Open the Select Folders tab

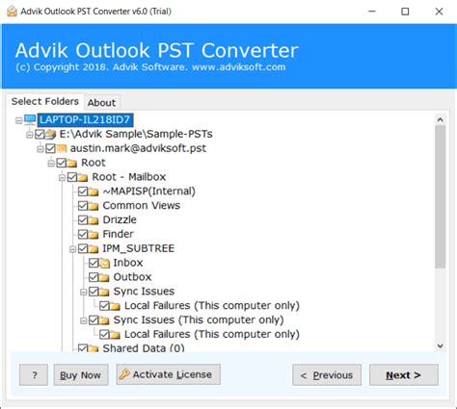pyautogui.click(x=45, y=101)
